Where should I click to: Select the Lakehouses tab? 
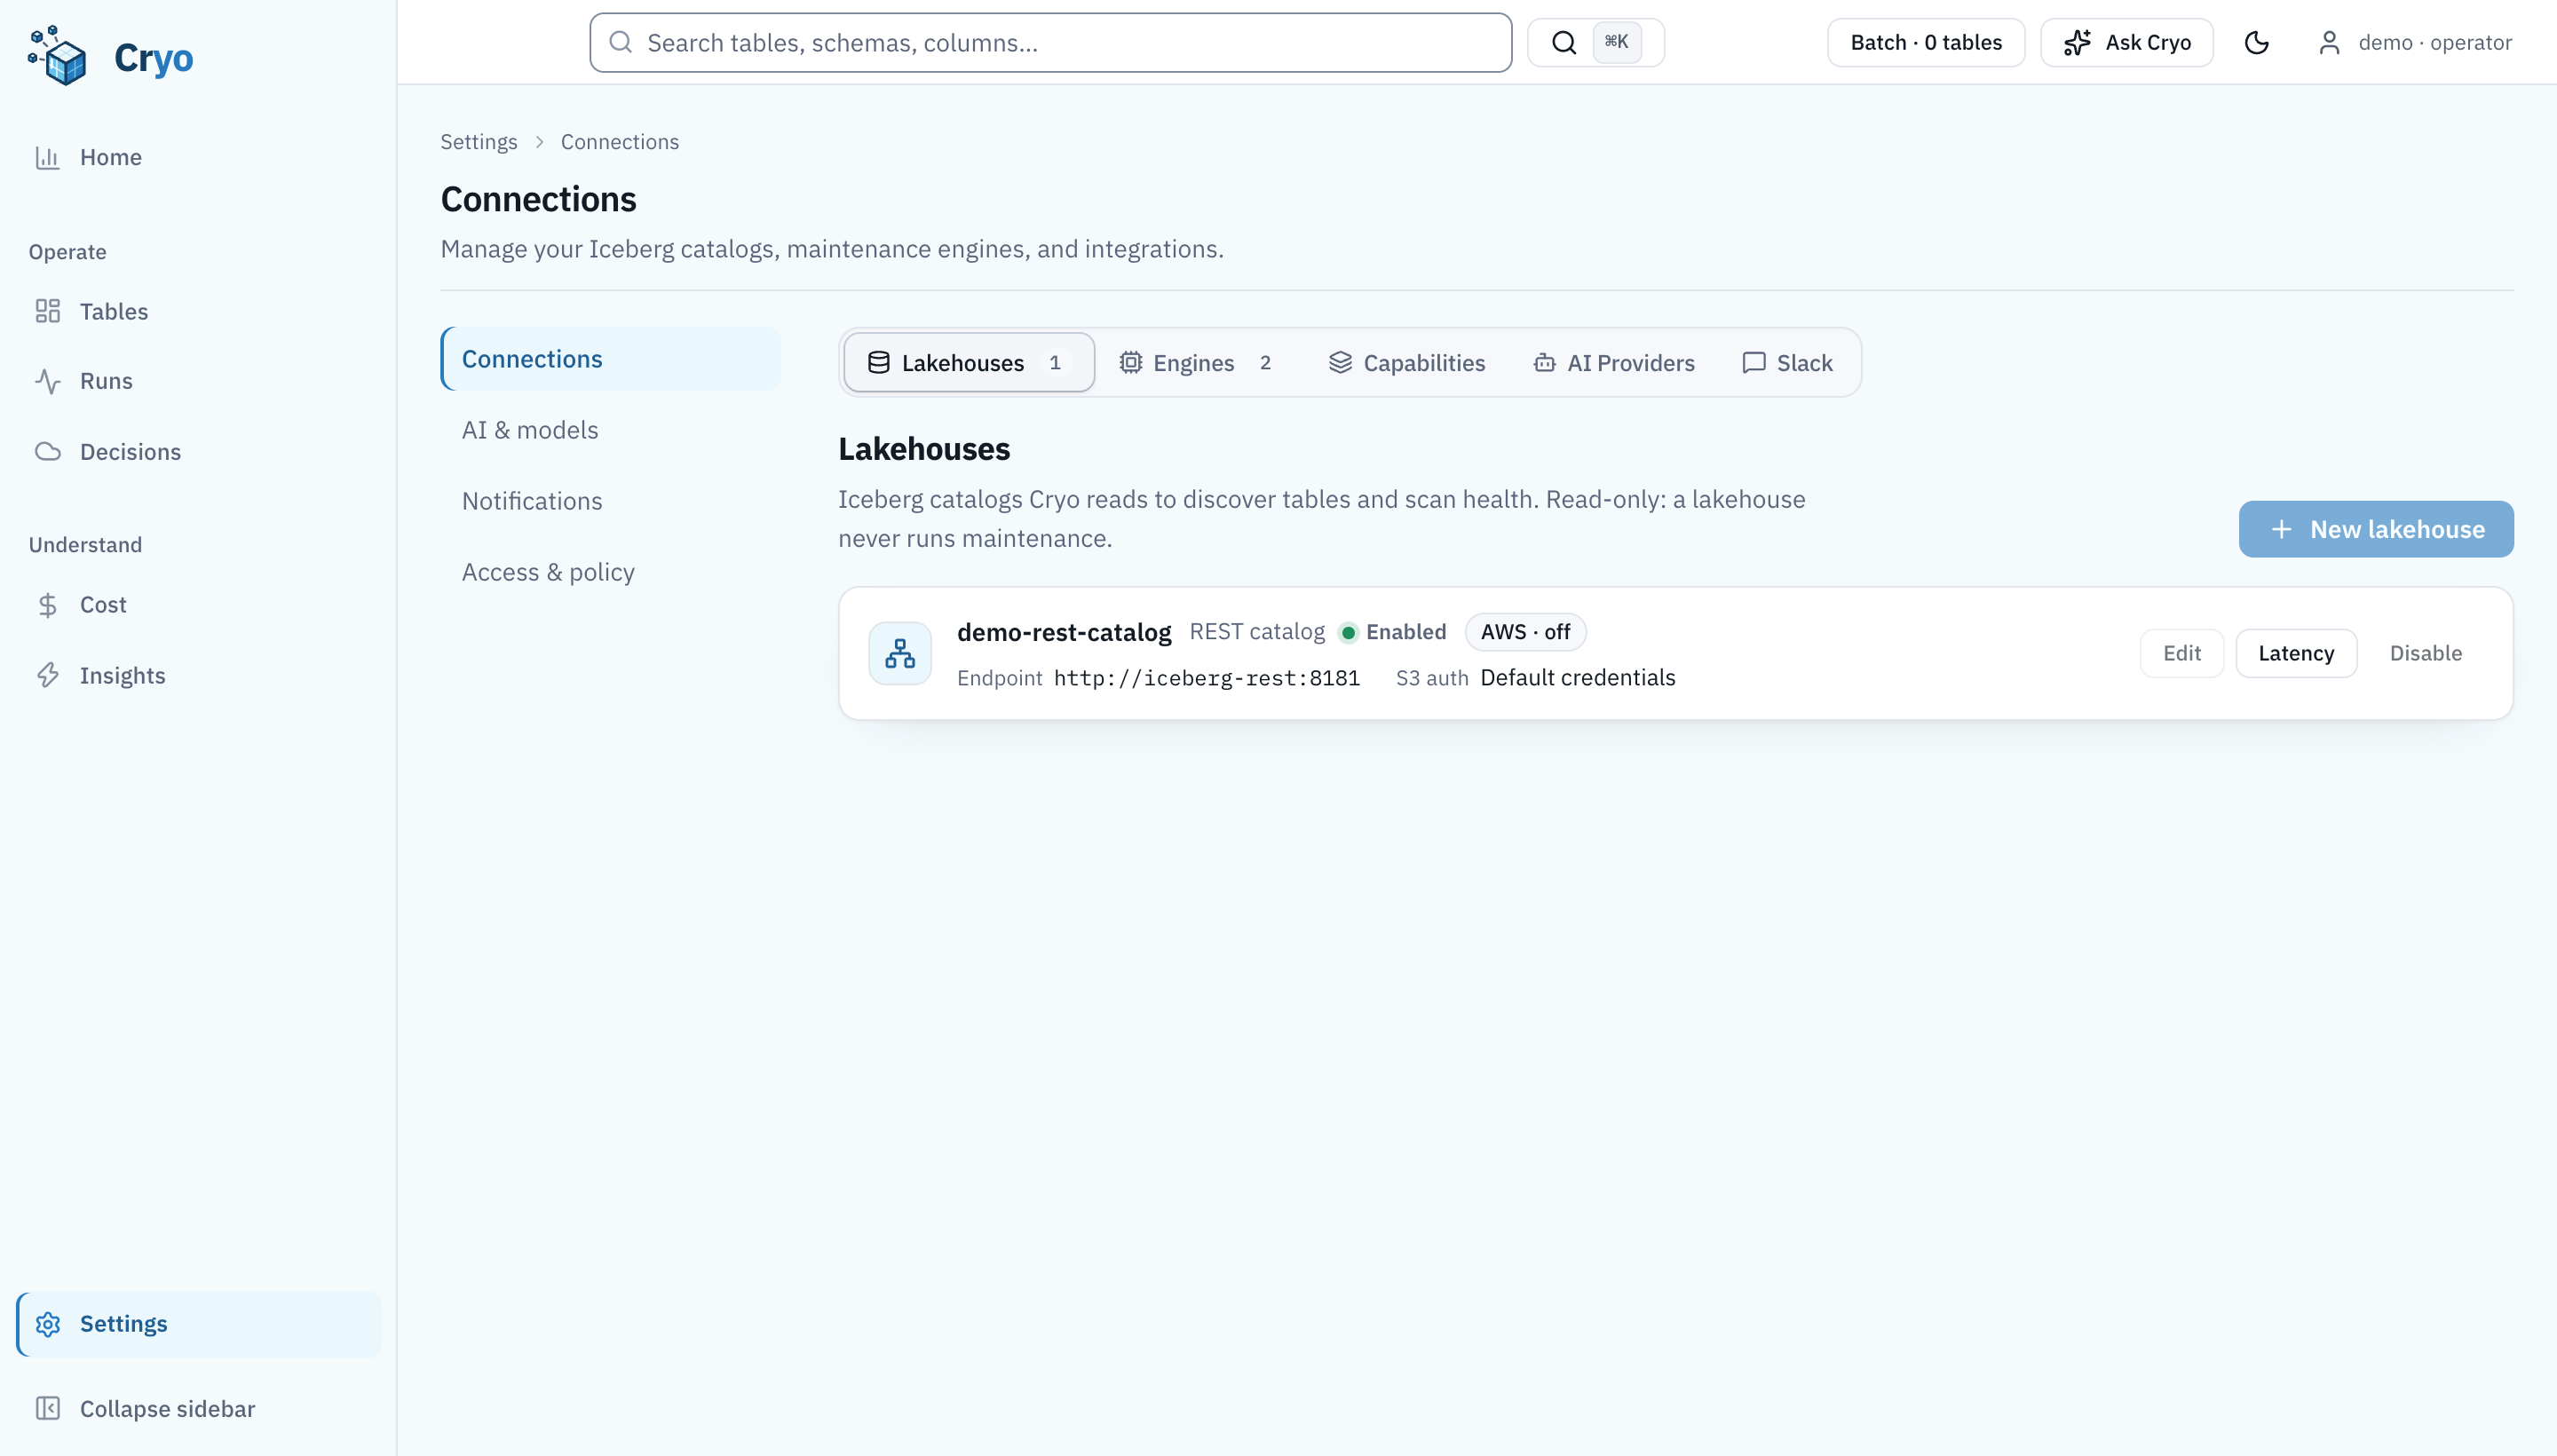(969, 362)
